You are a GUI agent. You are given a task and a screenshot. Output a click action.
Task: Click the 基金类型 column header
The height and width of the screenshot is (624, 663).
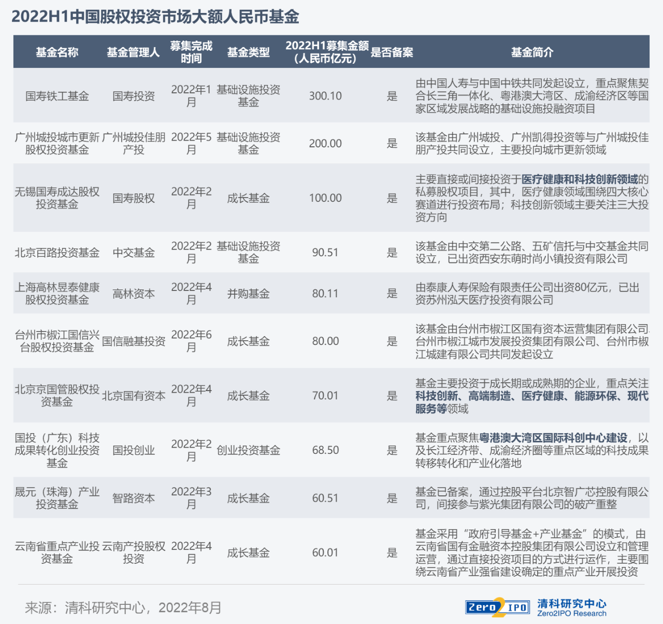click(x=248, y=52)
